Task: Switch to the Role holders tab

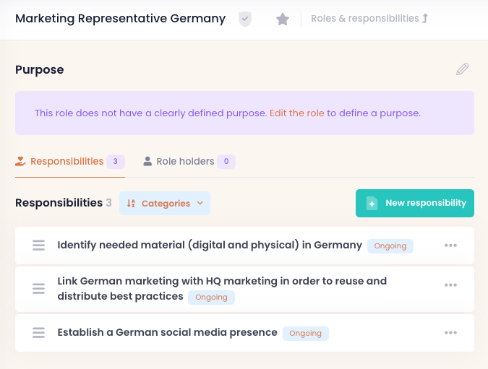Action: 185,162
